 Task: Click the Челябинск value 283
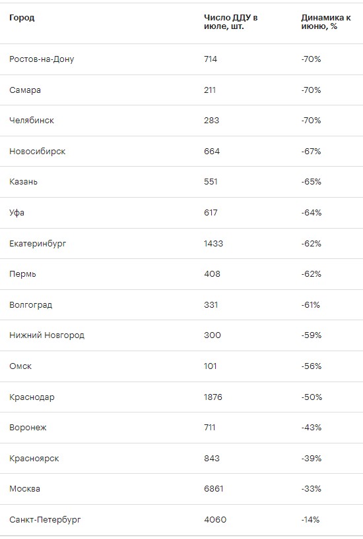coord(211,121)
